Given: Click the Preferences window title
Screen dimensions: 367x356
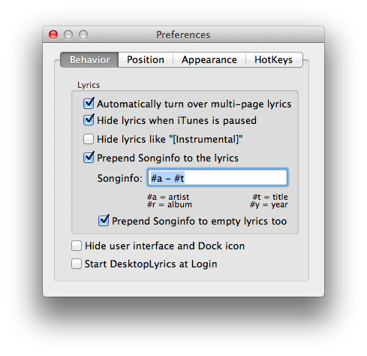Looking at the screenshot, I should coord(183,35).
